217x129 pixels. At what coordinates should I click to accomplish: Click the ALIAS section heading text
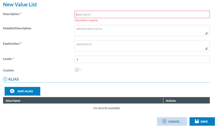coord(13,79)
